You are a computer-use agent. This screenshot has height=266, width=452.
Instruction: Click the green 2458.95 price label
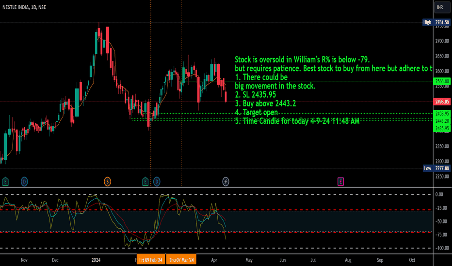pyautogui.click(x=442, y=114)
